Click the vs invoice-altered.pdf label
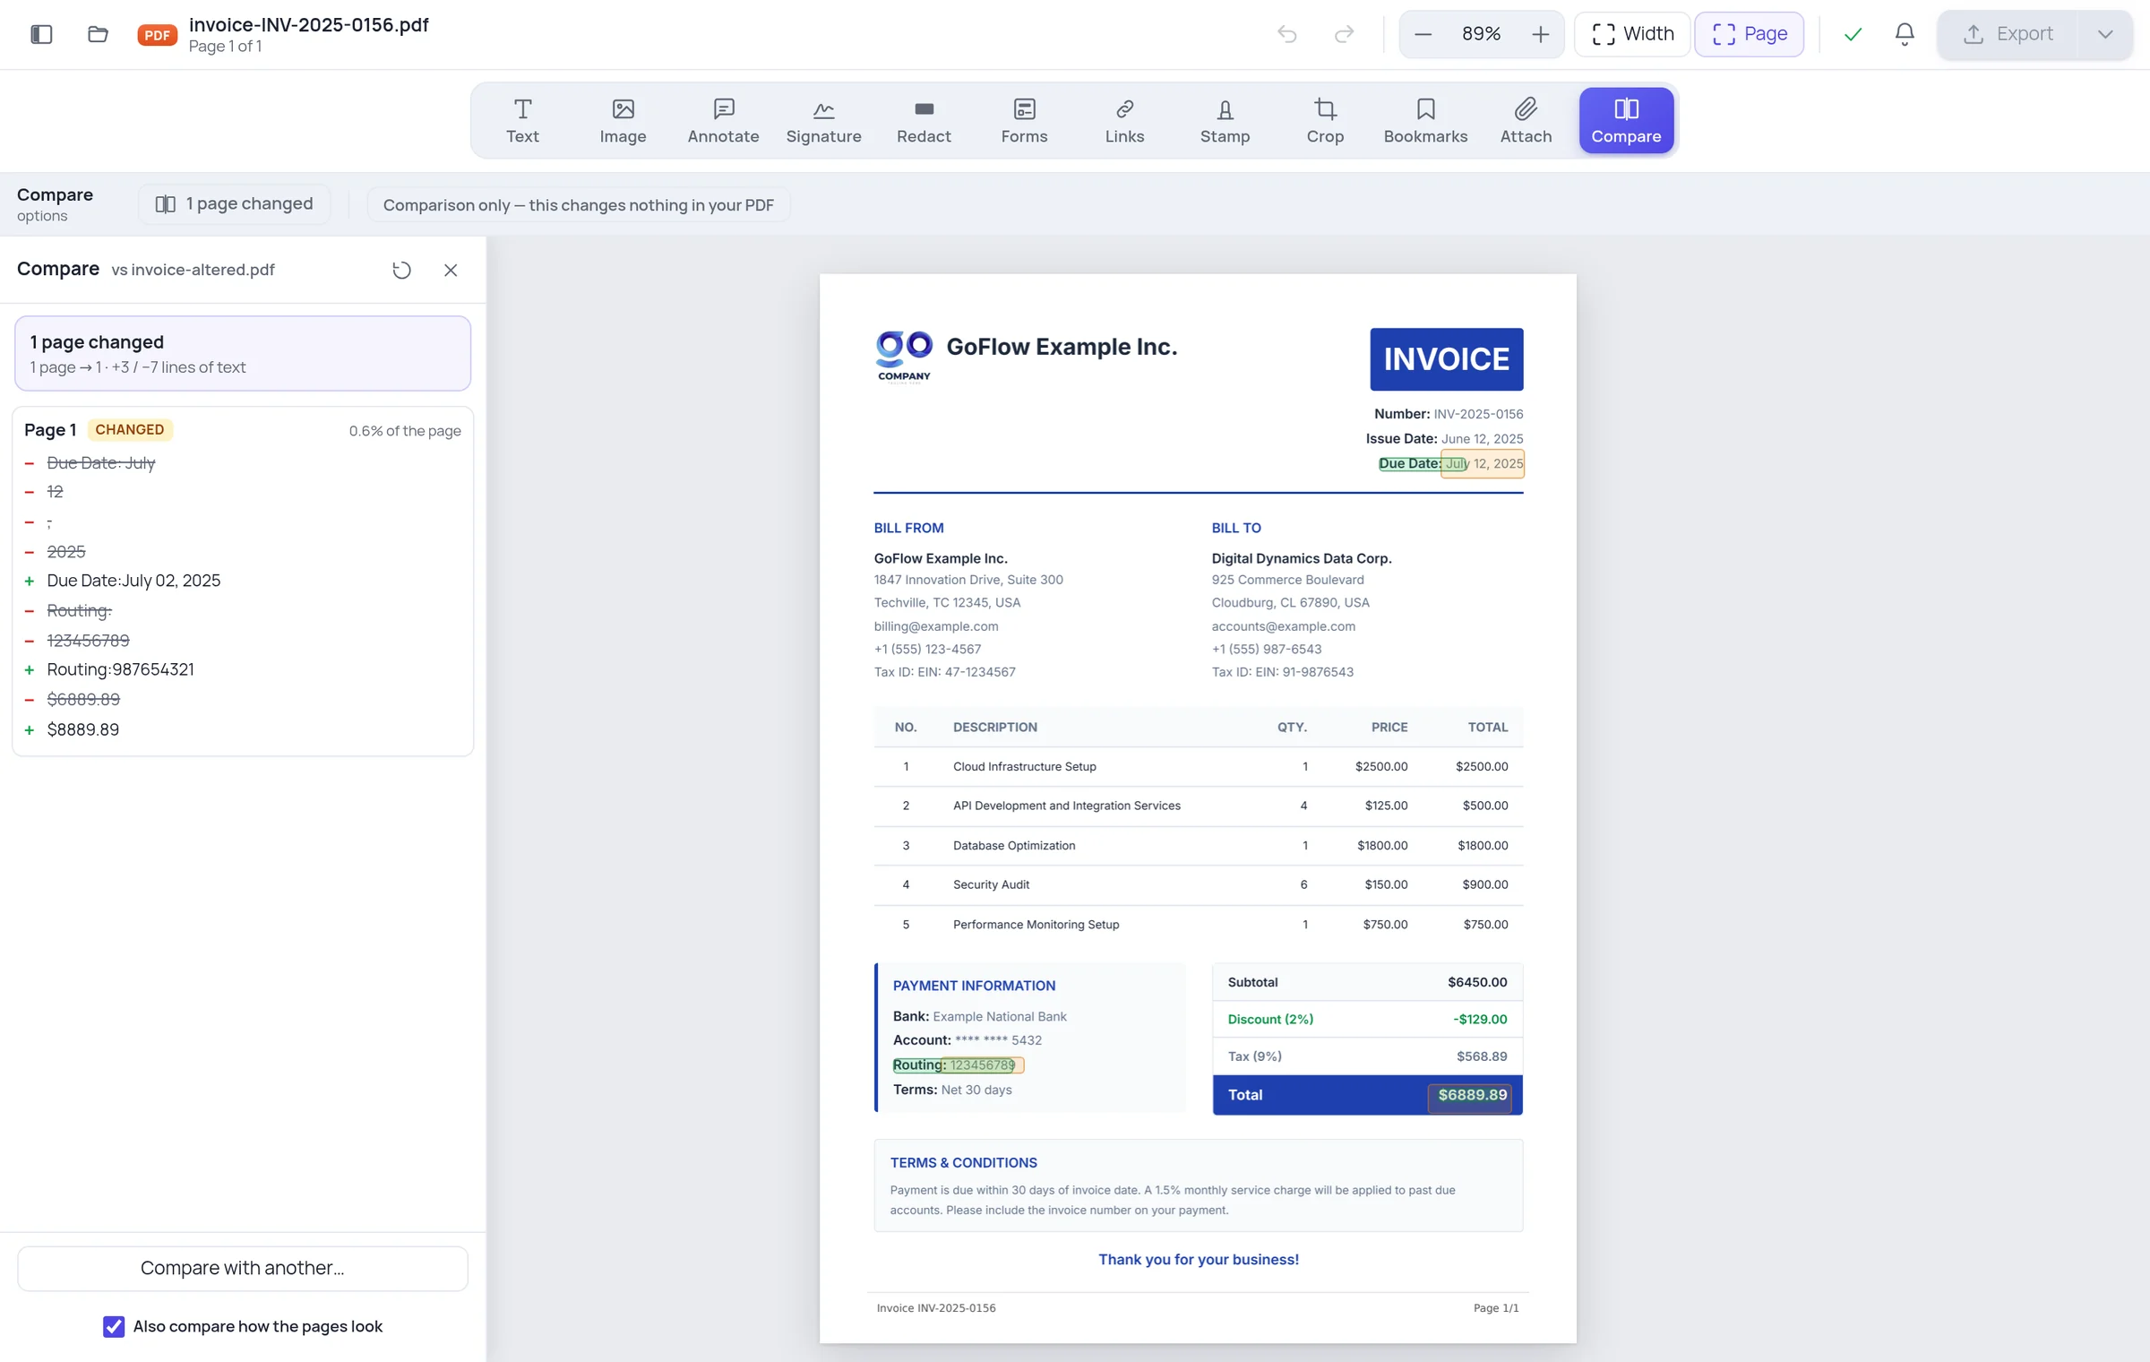The image size is (2150, 1362). coord(193,270)
